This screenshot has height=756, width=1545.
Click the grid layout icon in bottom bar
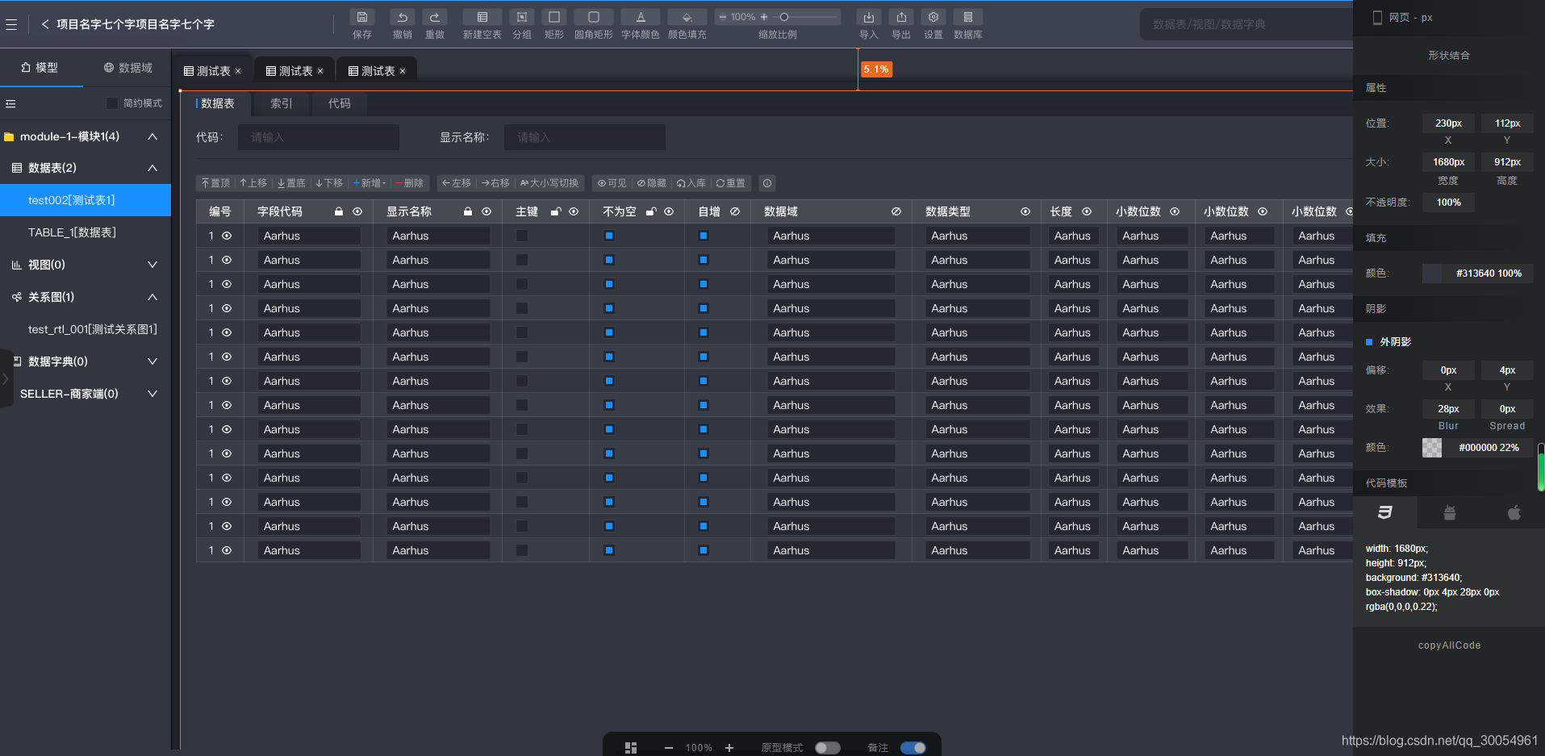point(631,748)
